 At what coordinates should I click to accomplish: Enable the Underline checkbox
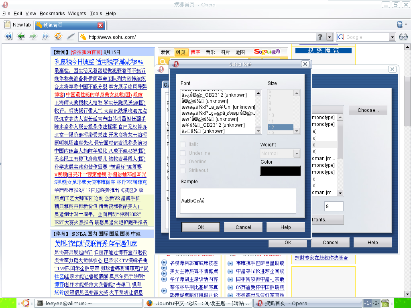pos(183,153)
